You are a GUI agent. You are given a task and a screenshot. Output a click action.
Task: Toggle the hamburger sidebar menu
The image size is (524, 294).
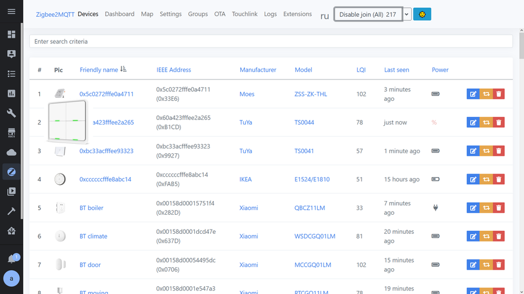[x=11, y=11]
